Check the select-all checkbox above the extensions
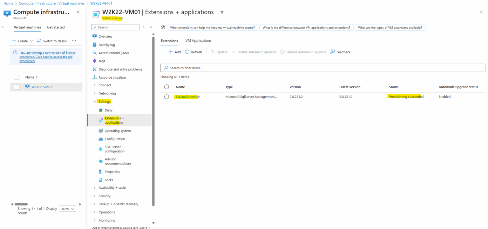This screenshot has width=488, height=229. [x=166, y=87]
